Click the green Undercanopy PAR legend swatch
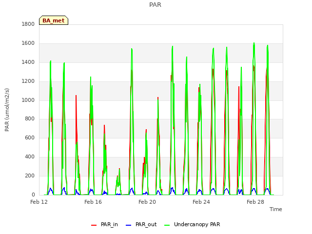Image resolution: width=312 pixels, height=234 pixels. [x=167, y=225]
